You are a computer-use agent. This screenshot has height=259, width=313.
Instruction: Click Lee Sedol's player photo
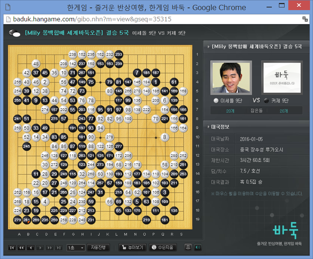(x=231, y=78)
